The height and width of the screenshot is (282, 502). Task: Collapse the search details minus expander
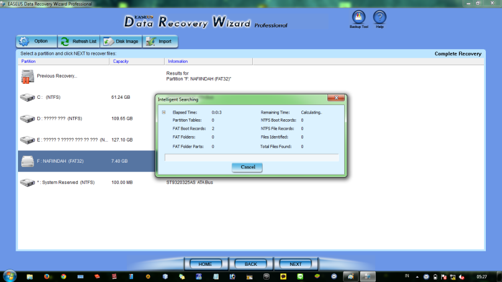point(163,112)
